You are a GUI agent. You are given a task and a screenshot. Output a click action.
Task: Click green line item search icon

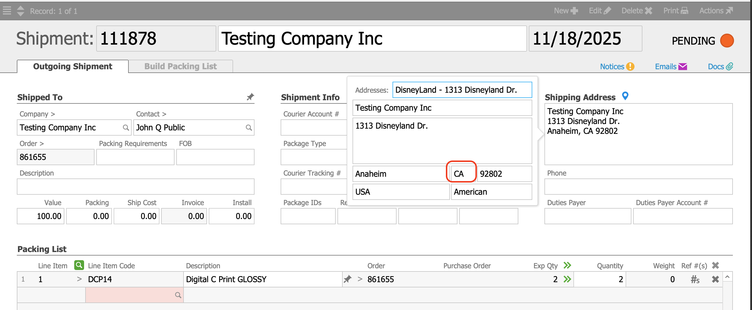(79, 265)
